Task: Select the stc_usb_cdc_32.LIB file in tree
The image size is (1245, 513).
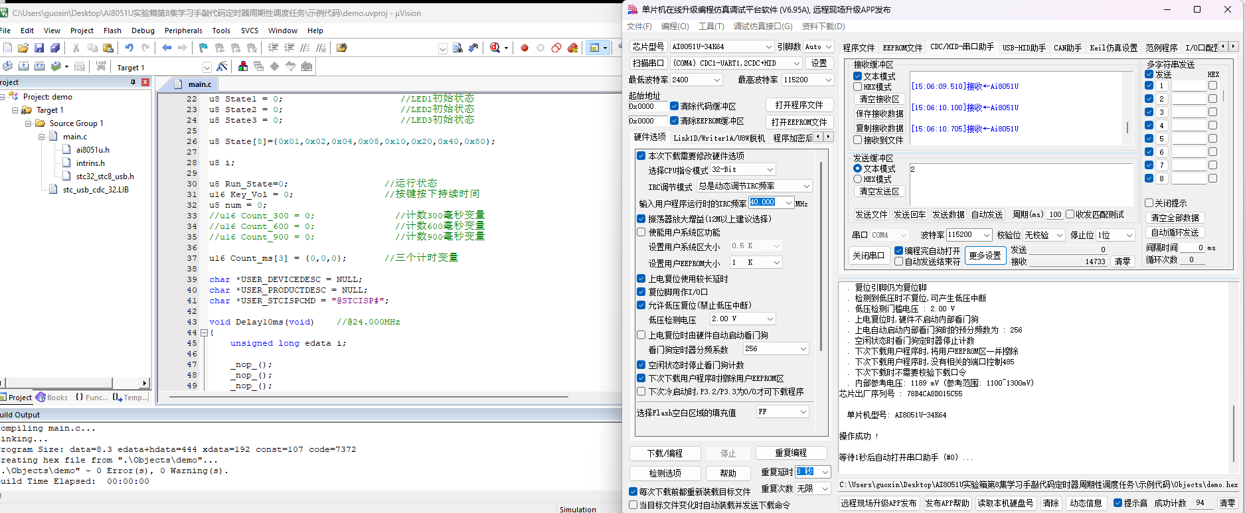Action: click(96, 190)
